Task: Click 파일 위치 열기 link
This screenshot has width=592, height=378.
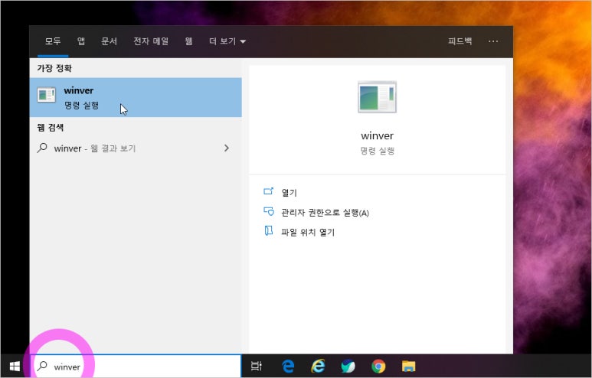Action: point(307,232)
